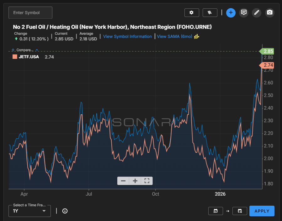Zoom in with the chart plus button
282x221 pixels.
coord(135,181)
